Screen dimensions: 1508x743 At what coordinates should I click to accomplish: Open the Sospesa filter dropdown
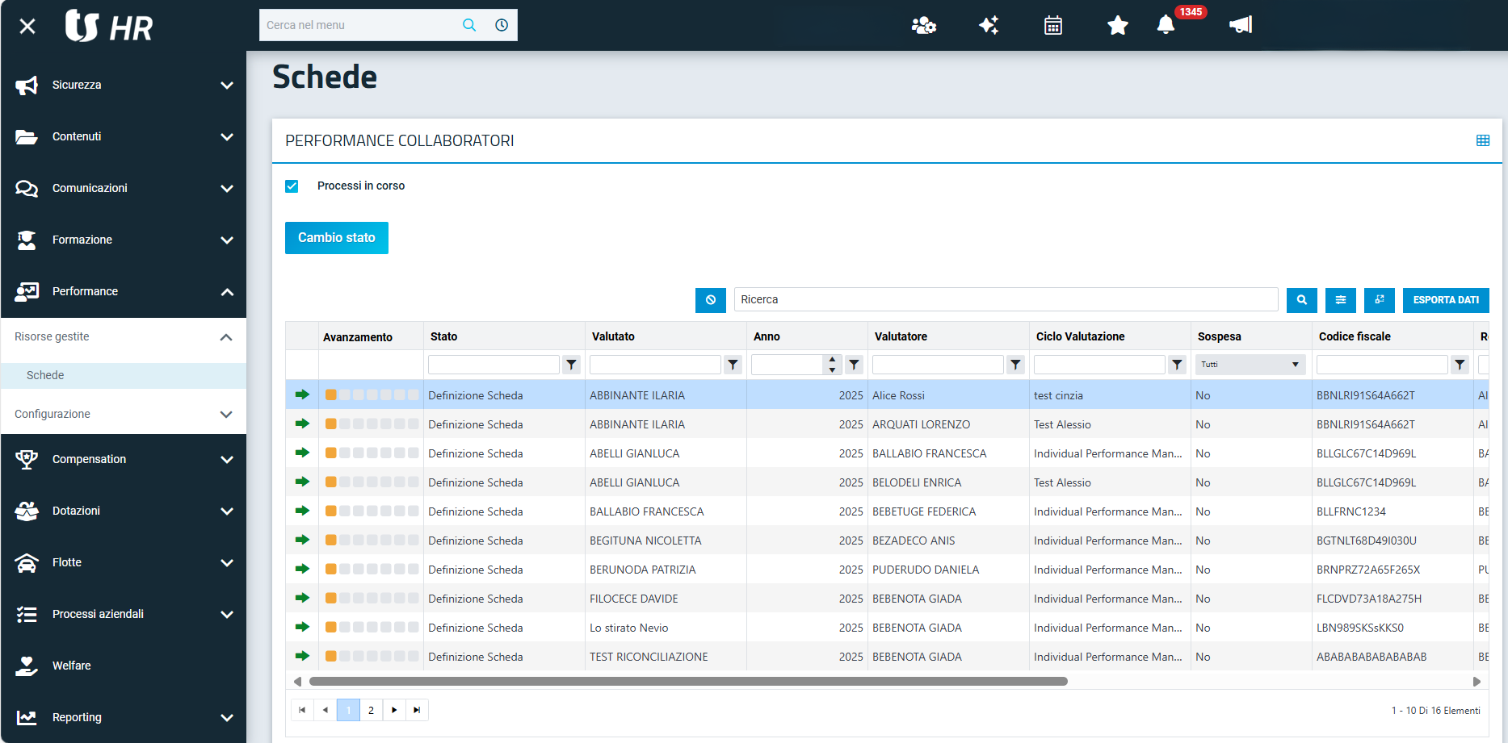(1250, 365)
